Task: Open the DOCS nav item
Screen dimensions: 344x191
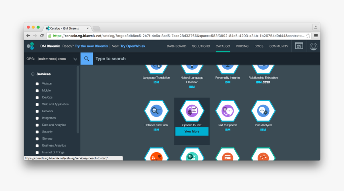Action: [259, 46]
